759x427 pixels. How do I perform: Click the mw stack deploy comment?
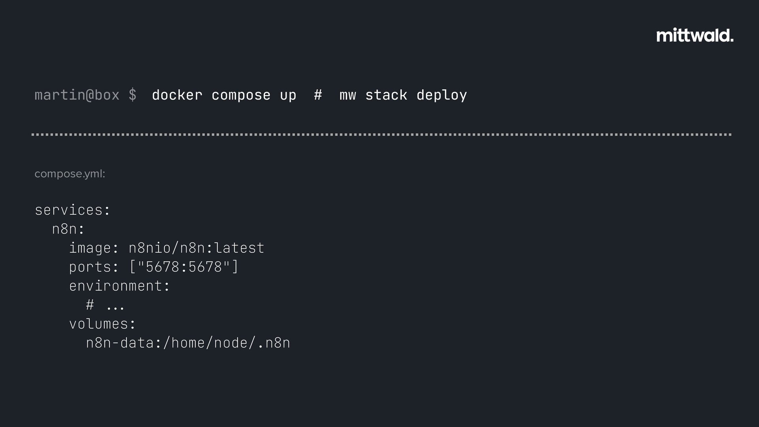(x=403, y=95)
